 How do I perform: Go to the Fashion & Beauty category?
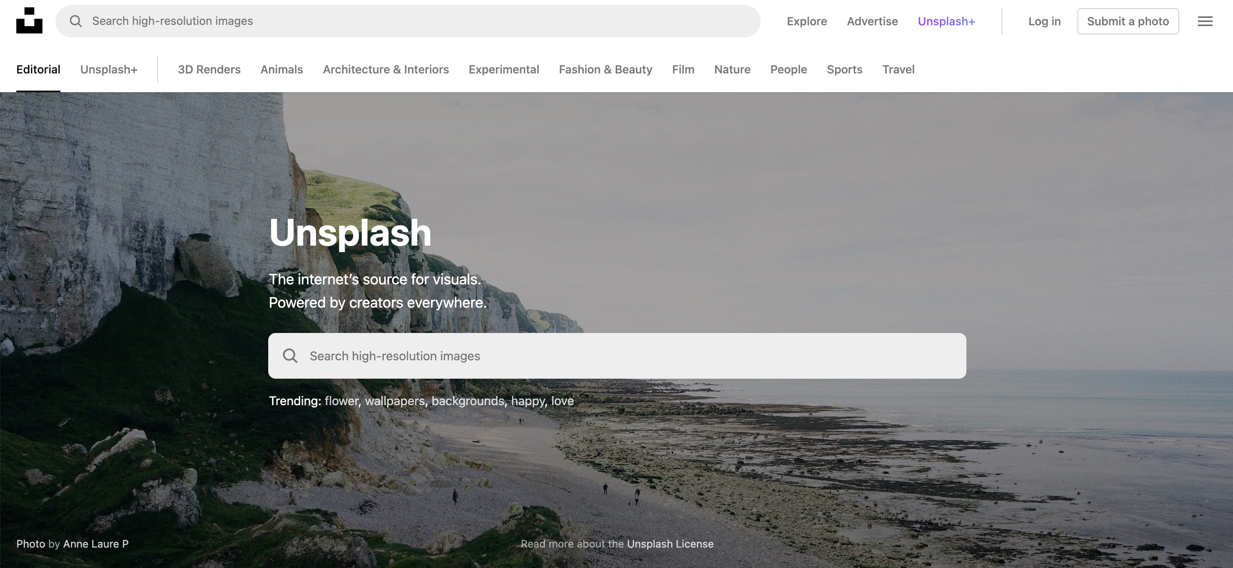pyautogui.click(x=605, y=69)
